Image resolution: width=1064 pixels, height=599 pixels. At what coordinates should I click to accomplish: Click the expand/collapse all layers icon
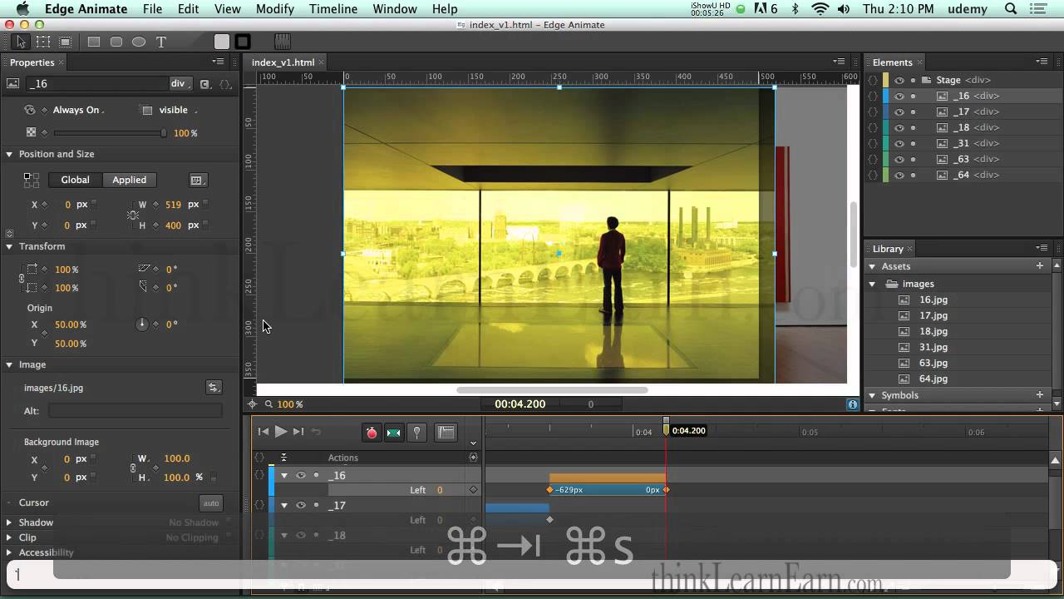(283, 458)
